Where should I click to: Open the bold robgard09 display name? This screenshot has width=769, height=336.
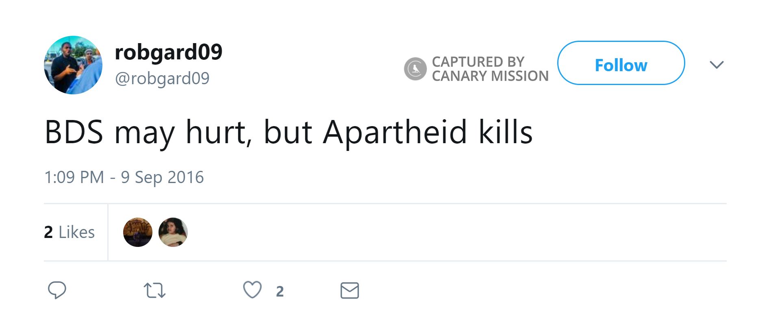click(168, 52)
